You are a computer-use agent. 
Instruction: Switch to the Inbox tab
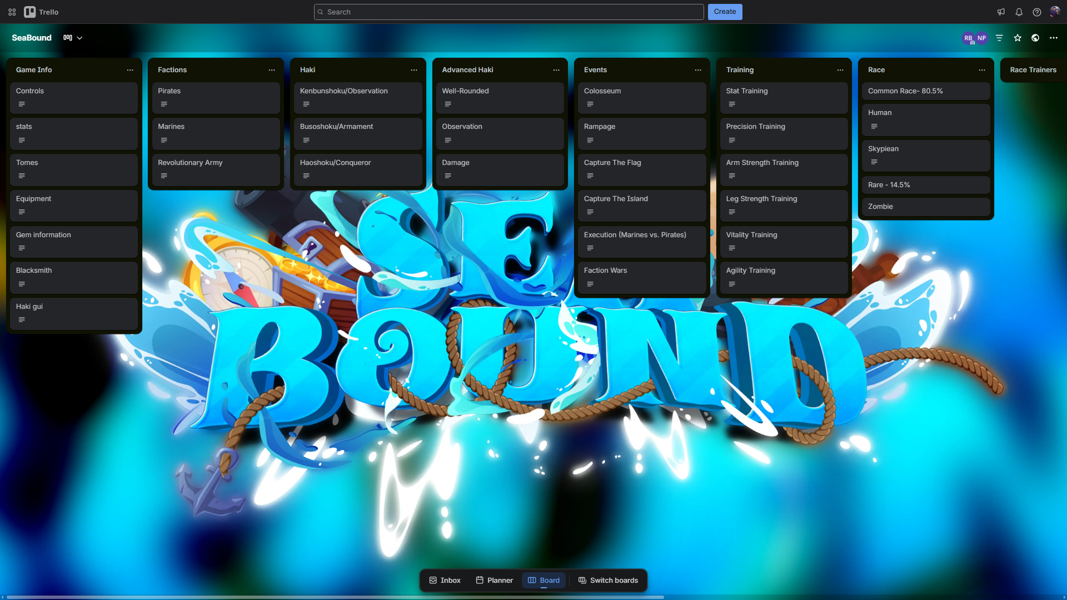(x=444, y=580)
